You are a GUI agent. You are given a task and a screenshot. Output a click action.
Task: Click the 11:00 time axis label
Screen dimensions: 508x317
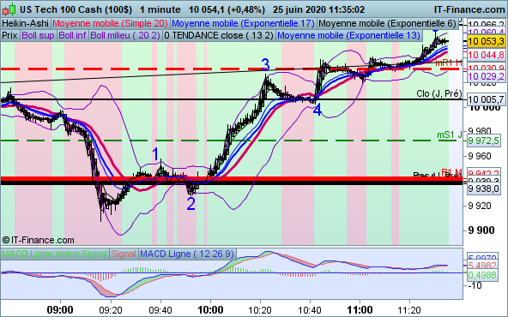[x=360, y=310]
